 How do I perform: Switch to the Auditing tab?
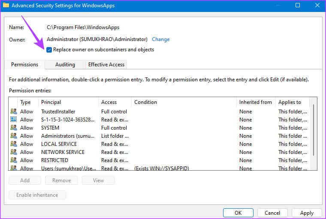pyautogui.click(x=65, y=65)
